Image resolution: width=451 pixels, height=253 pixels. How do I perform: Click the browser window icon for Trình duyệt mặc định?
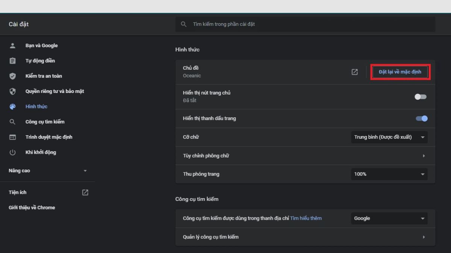click(x=12, y=137)
